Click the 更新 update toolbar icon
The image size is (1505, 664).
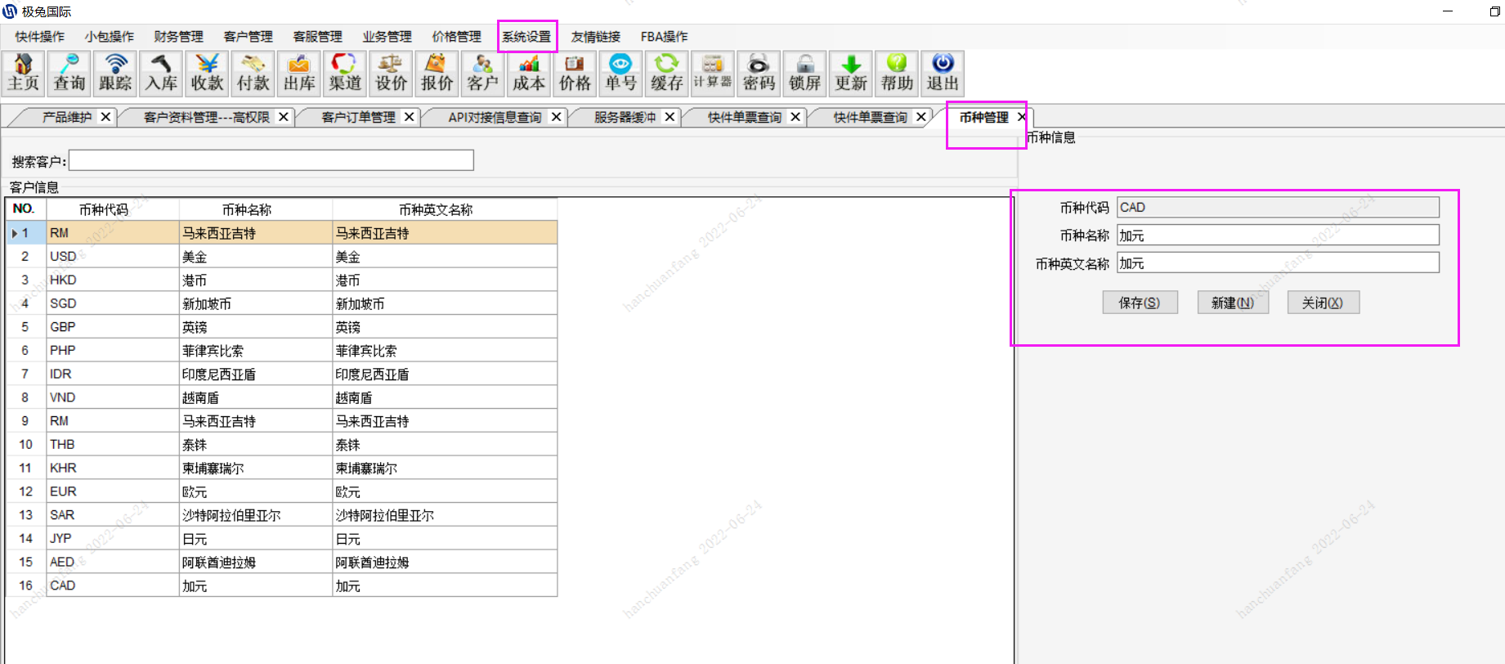tap(850, 74)
